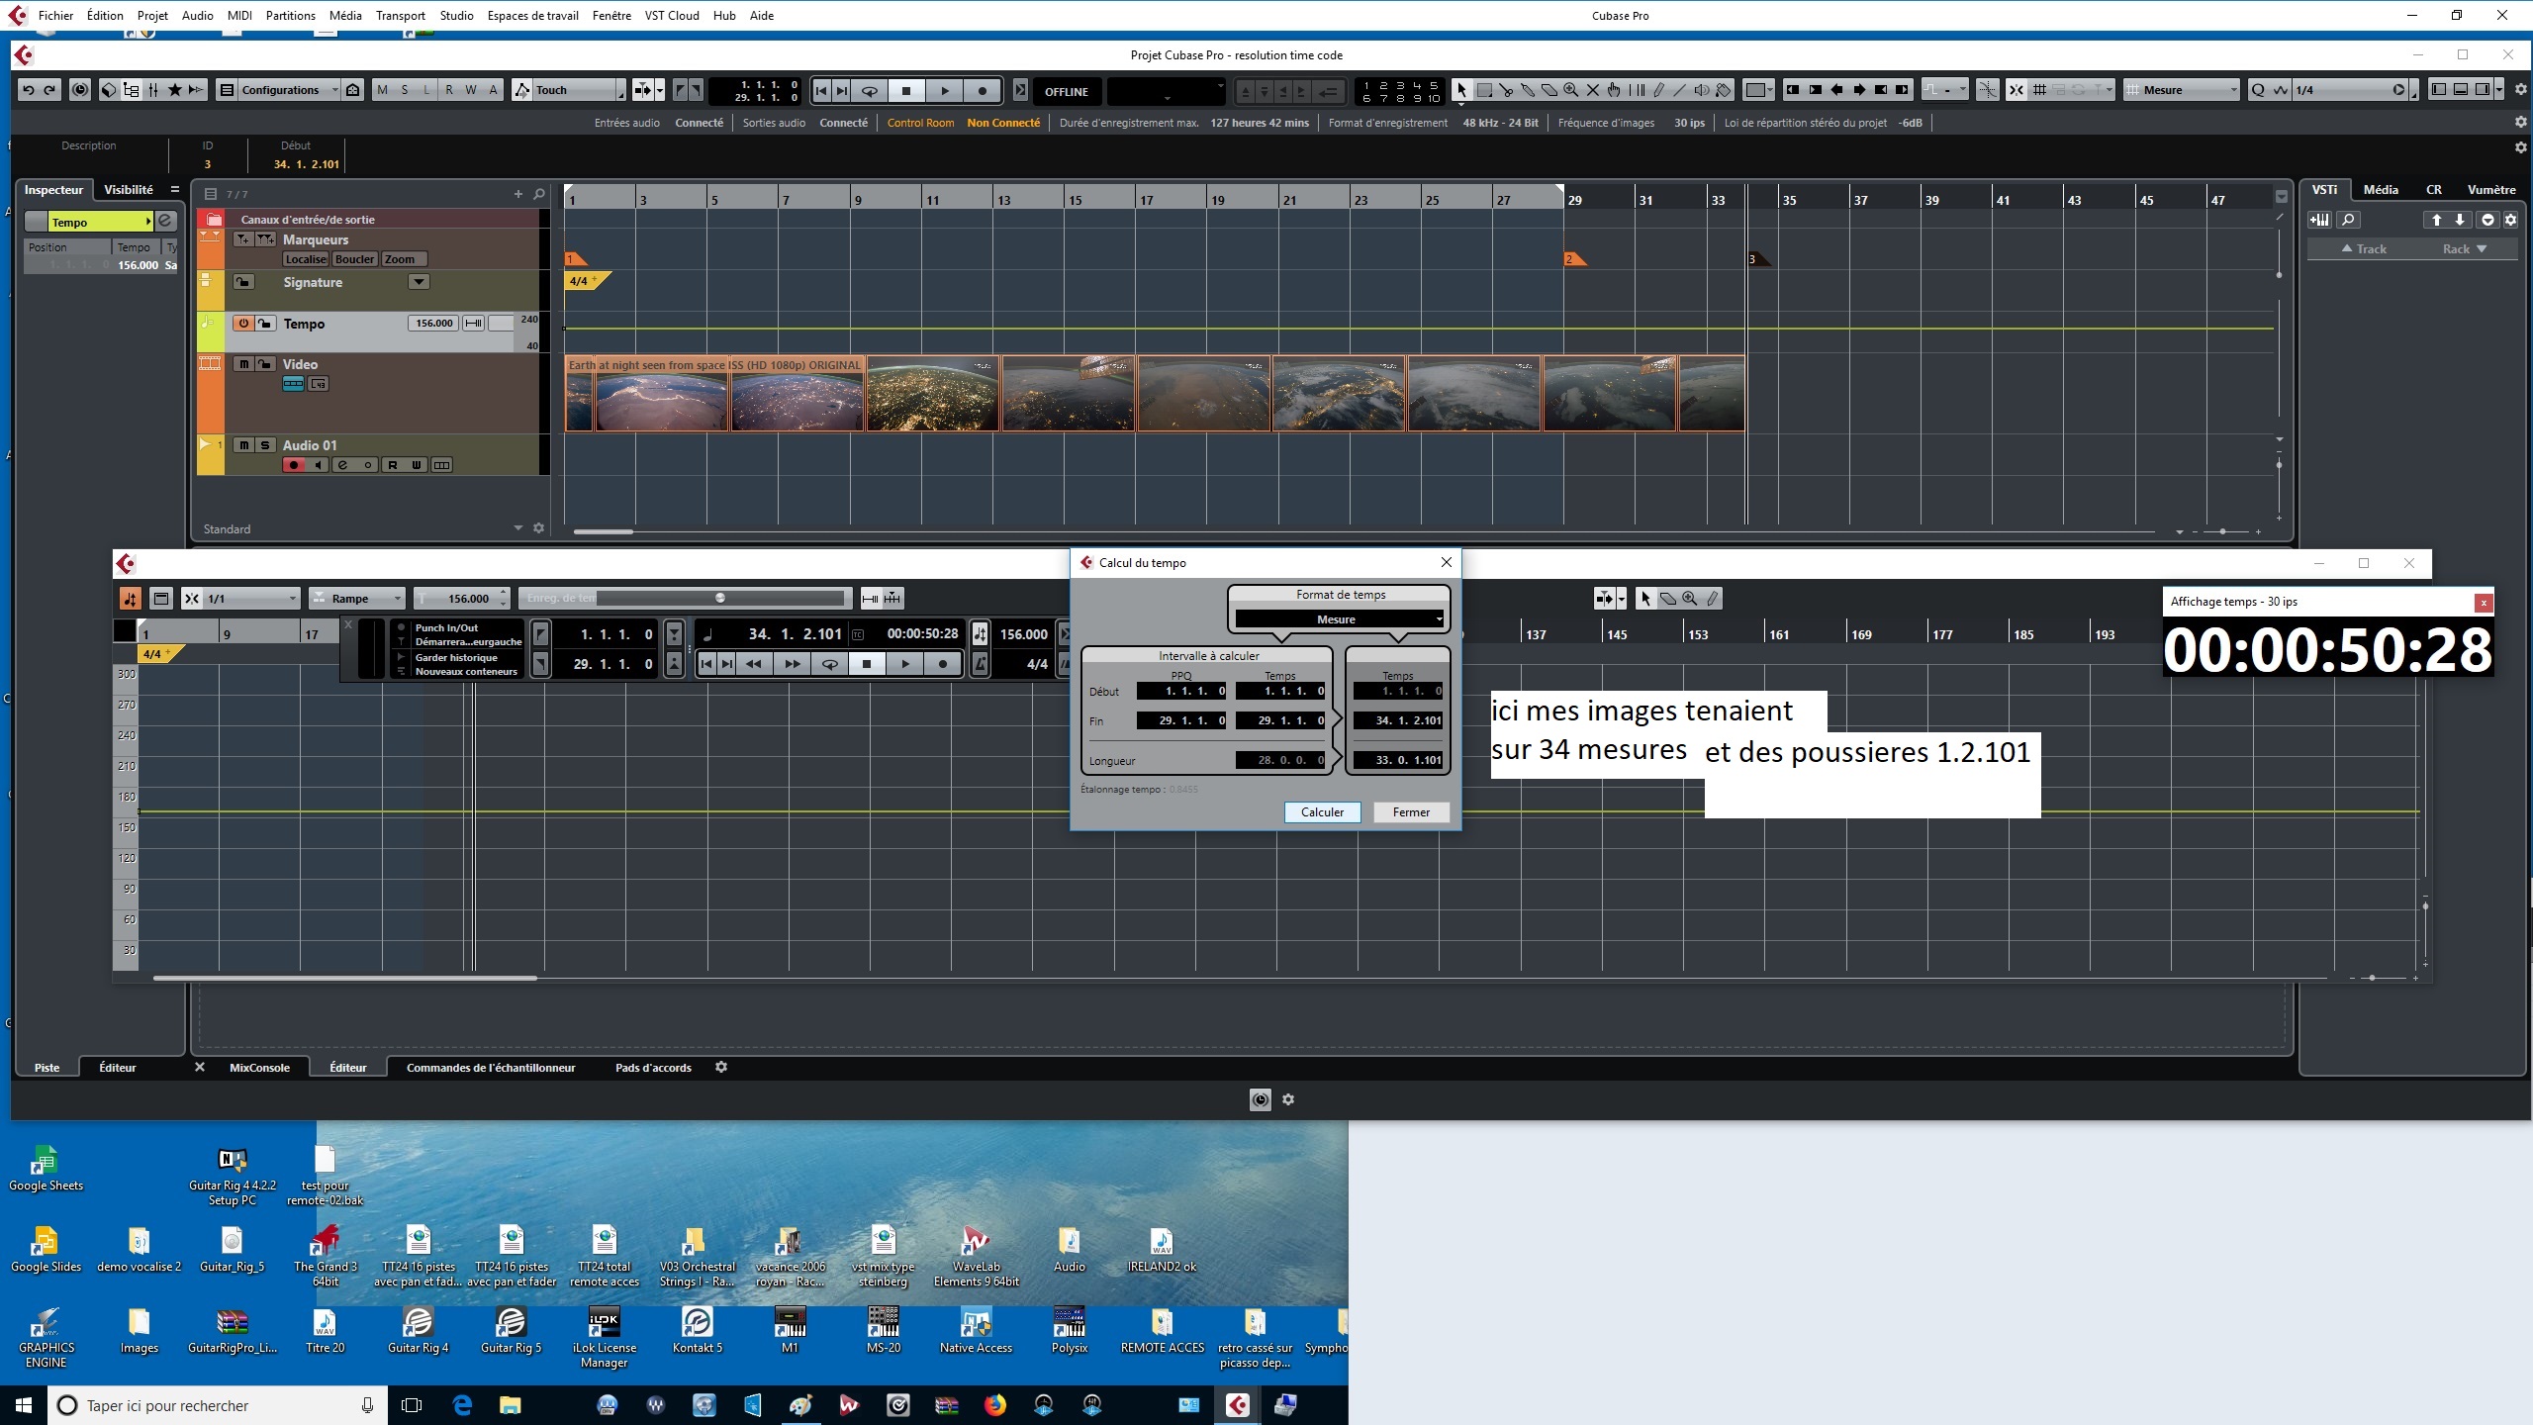Open Audio 01 channel settings e button
Screen dimensions: 2533x1425
click(342, 465)
